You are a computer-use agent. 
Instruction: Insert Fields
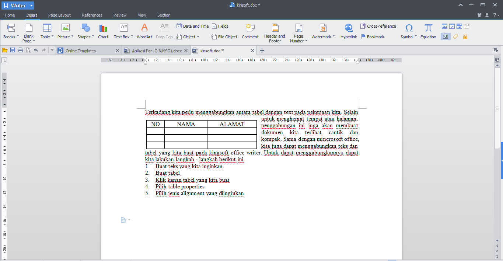tap(220, 26)
